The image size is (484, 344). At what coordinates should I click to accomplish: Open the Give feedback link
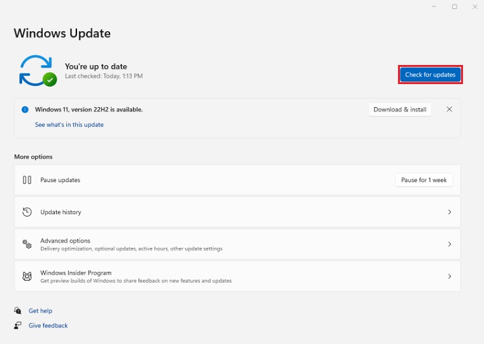click(x=48, y=326)
